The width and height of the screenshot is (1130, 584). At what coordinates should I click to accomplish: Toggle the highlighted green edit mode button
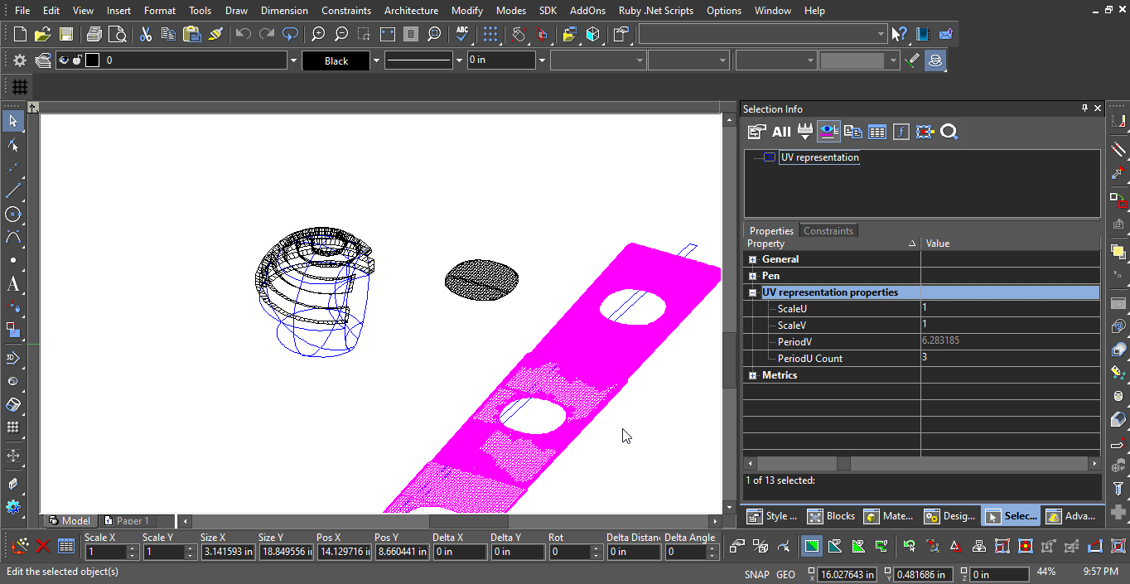[x=811, y=546]
